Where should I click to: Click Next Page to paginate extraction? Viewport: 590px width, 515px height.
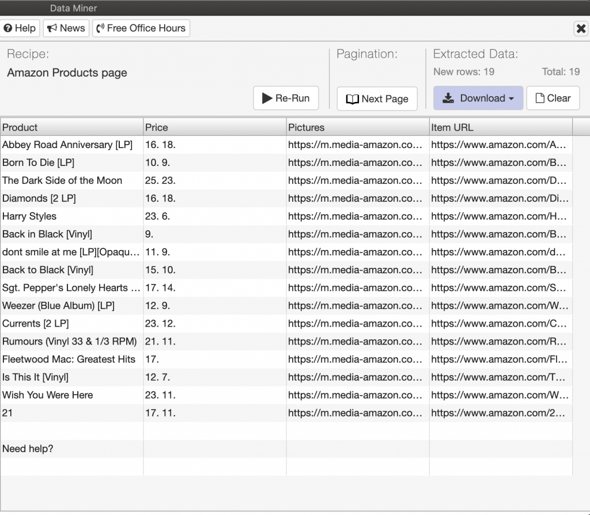[x=377, y=99]
